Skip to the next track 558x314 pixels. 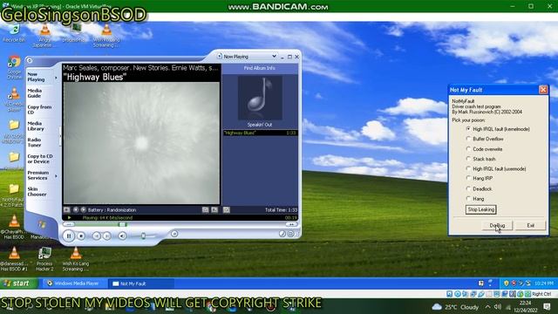[x=106, y=235]
